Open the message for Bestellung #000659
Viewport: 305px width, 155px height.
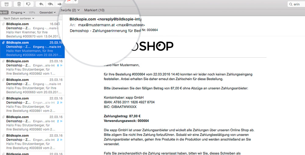32,142
